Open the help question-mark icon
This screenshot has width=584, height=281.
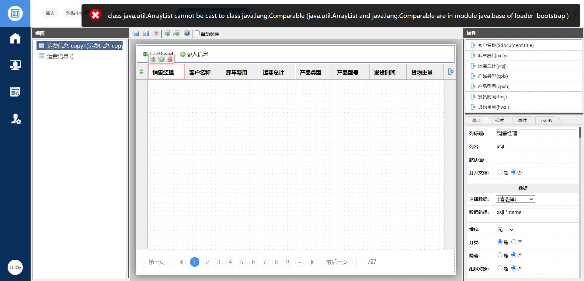click(187, 33)
